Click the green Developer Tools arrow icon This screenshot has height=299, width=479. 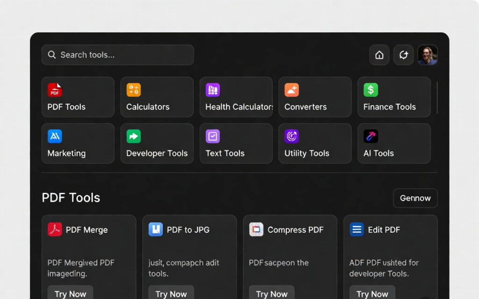click(x=133, y=136)
